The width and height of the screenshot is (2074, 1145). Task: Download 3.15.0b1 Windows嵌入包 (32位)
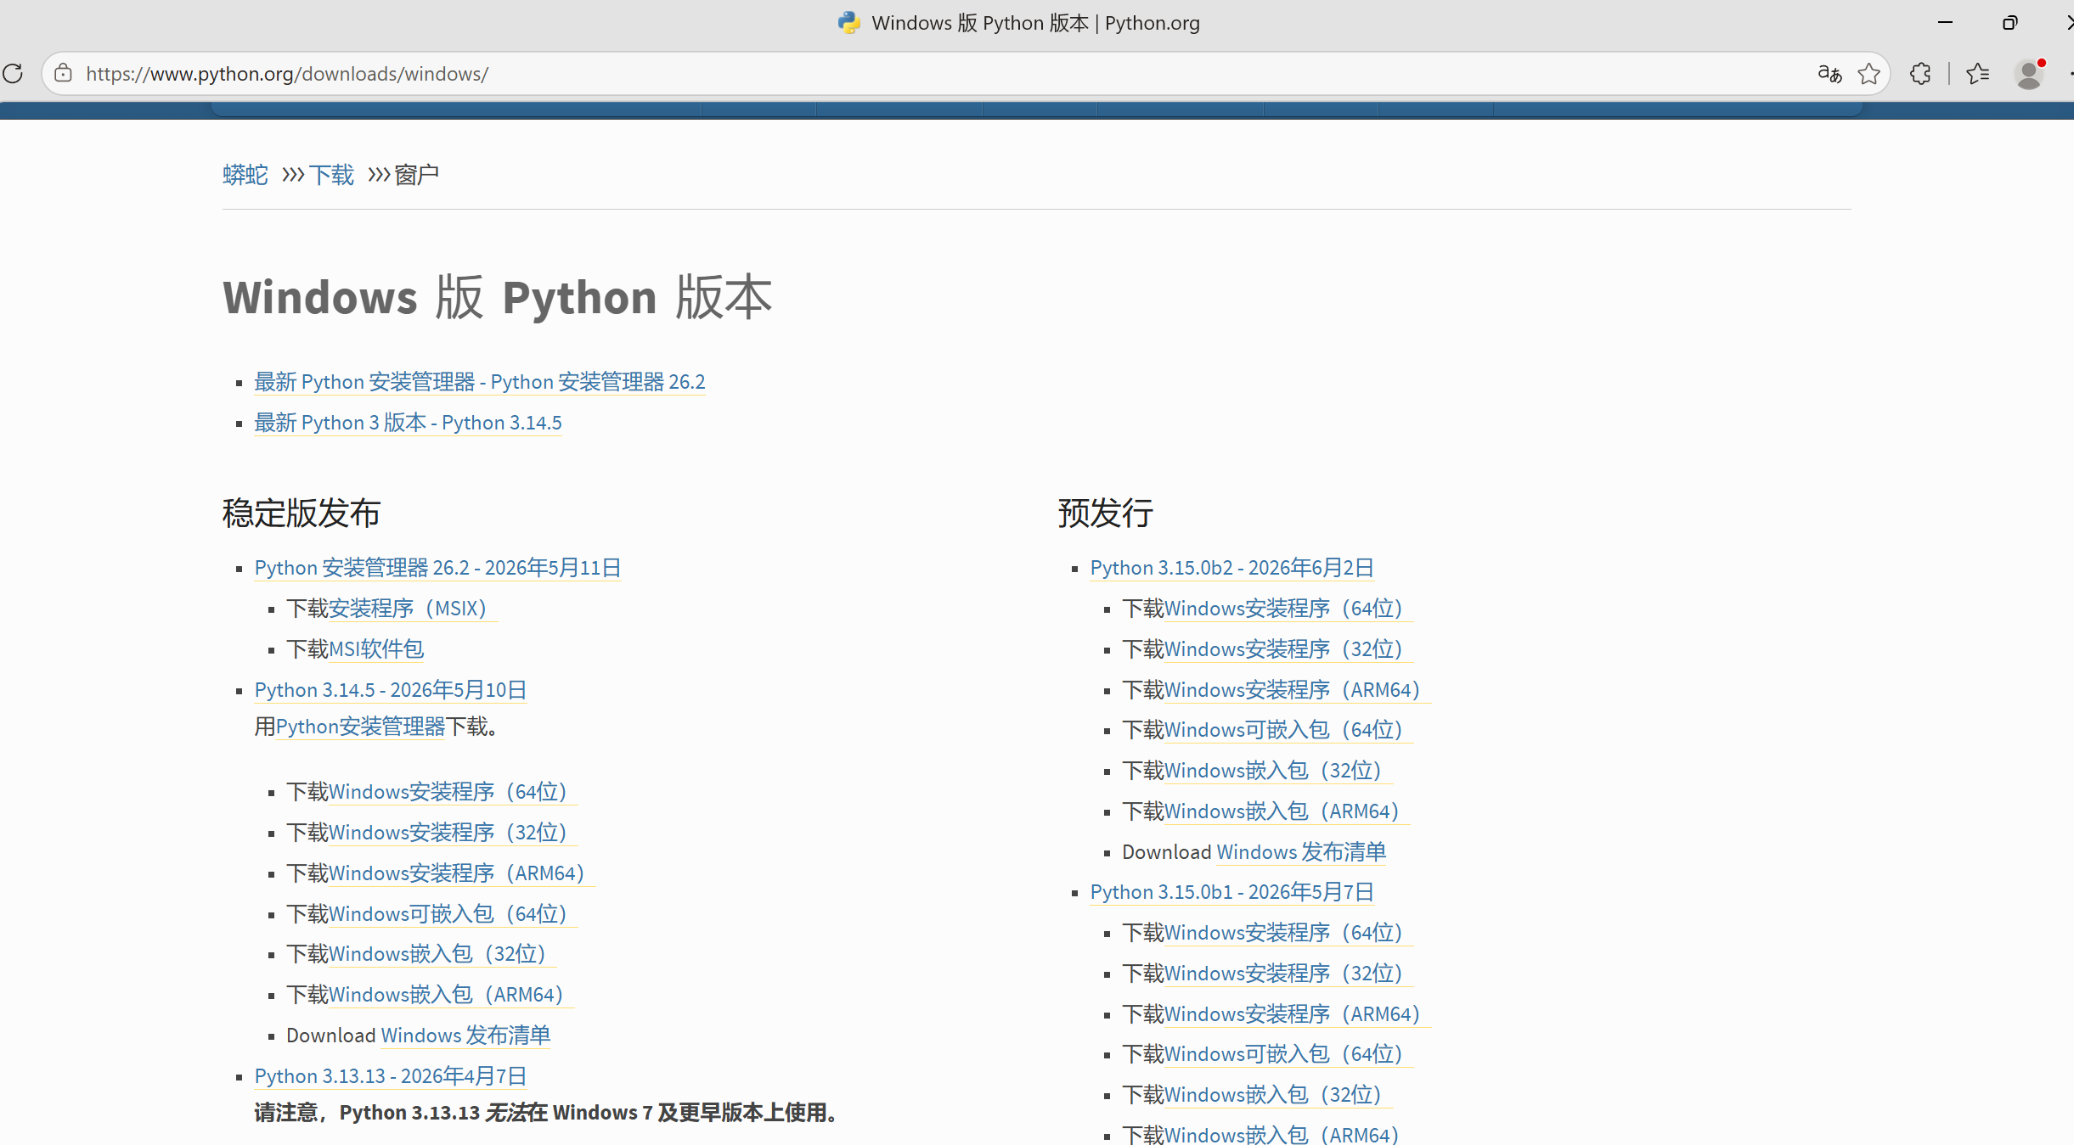1278,1095
